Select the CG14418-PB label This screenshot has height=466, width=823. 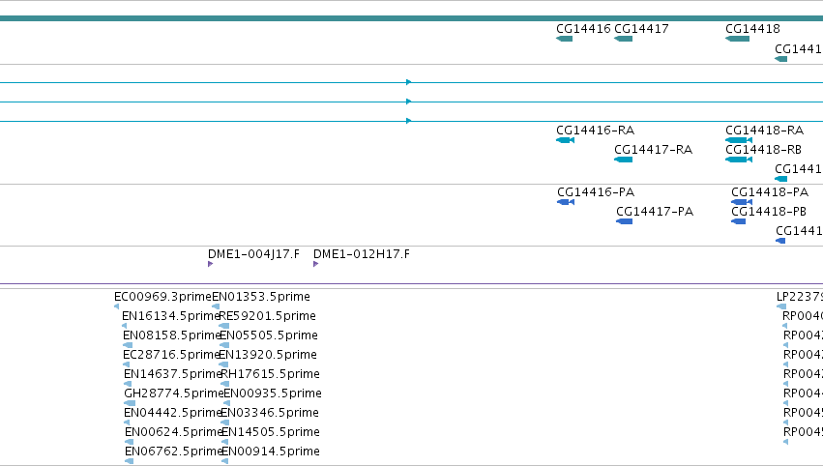[769, 212]
